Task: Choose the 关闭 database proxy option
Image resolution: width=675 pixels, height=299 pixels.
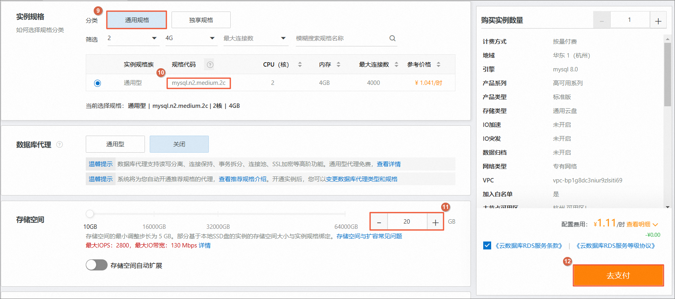Action: click(x=179, y=144)
